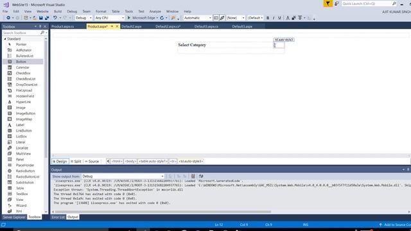This screenshot has width=411, height=231.
Task: Click the Save All icon
Action: coord(47,18)
